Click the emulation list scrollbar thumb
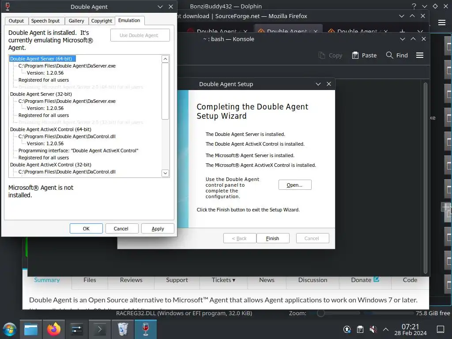This screenshot has width=452, height=339. coord(165,91)
